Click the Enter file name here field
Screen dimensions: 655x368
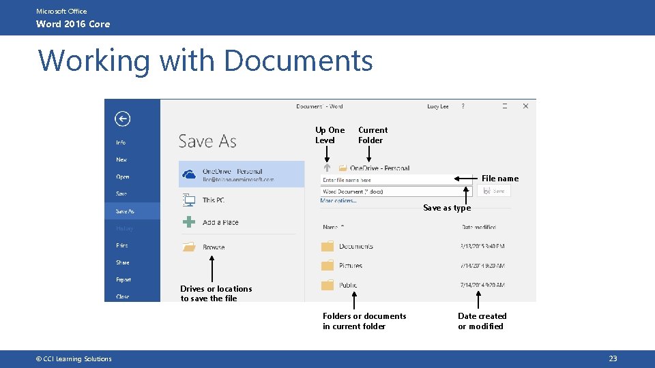[x=396, y=180]
